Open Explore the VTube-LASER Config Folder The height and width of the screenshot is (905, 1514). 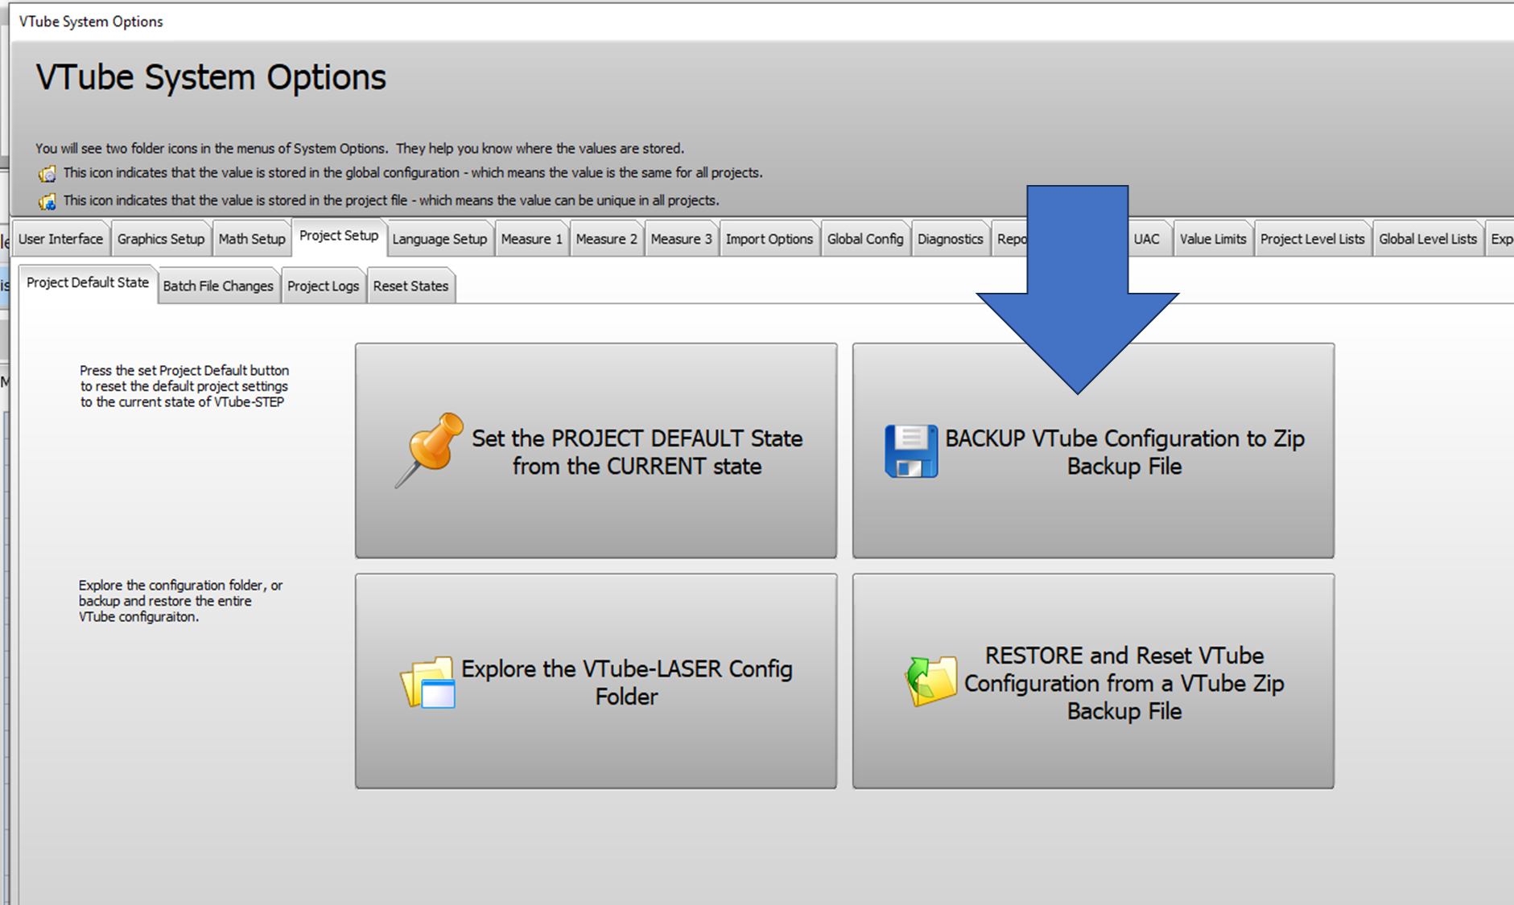point(596,681)
